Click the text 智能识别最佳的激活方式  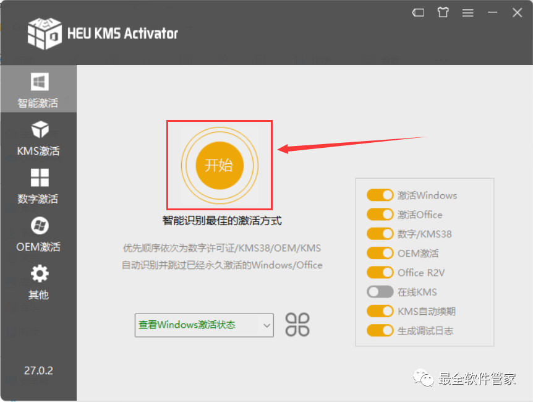pos(222,221)
